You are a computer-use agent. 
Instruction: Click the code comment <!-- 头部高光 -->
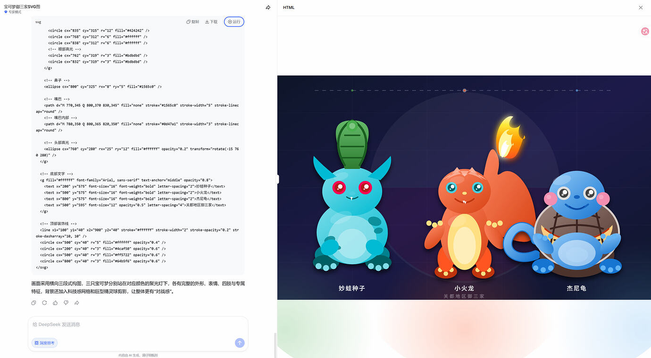tap(61, 143)
